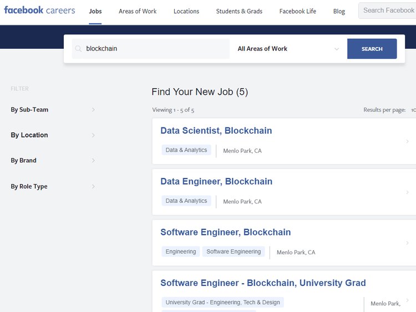416x312 pixels.
Task: Expand the By Brand filter
Action: 53,161
